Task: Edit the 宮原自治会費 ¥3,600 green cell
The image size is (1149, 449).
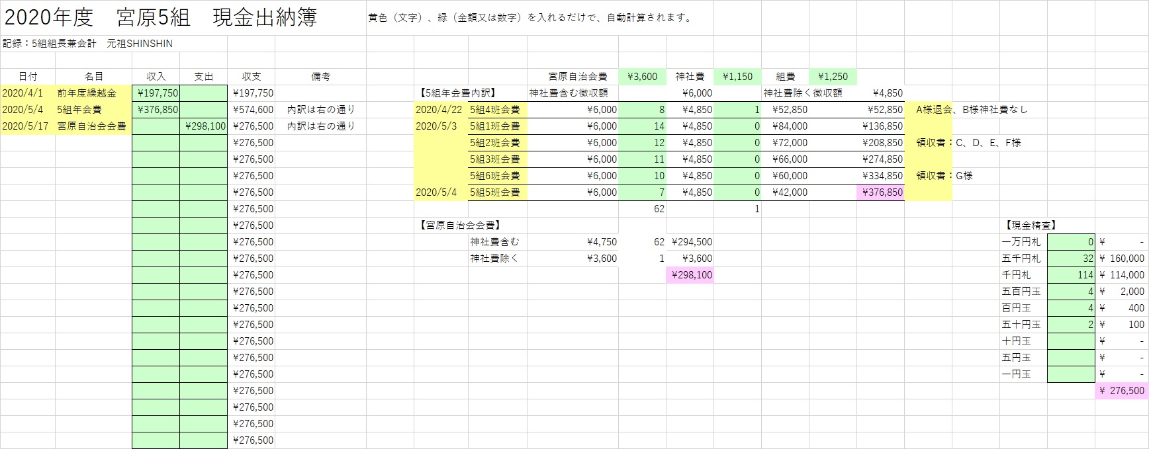Action: (642, 77)
